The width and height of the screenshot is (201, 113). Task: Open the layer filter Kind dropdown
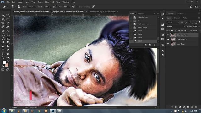point(173,22)
